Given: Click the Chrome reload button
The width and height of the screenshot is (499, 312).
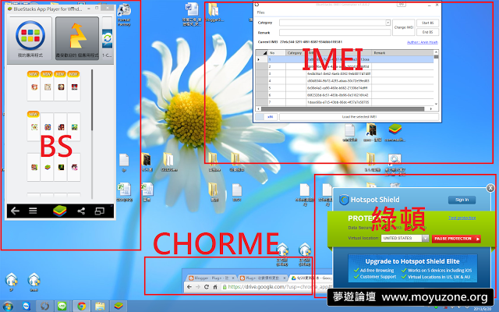Looking at the screenshot, I should [x=206, y=287].
